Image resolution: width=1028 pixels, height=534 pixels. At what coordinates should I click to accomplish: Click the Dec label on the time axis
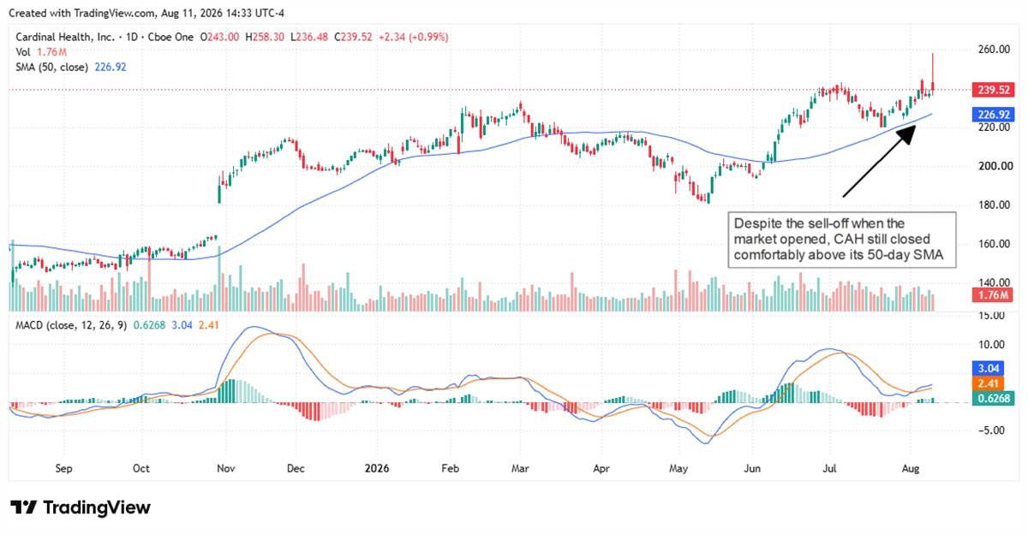click(296, 469)
